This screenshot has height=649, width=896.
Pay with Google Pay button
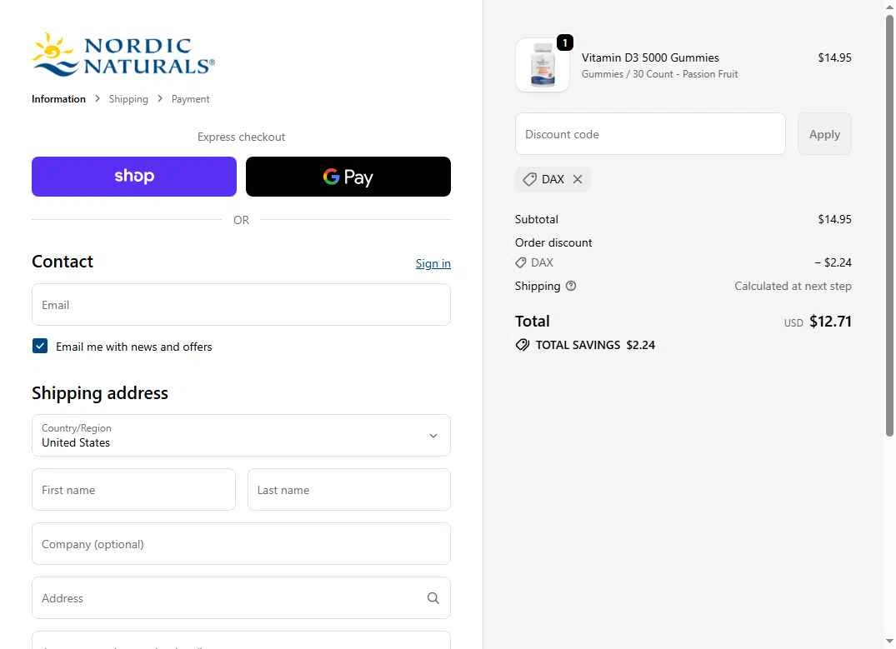(x=348, y=177)
